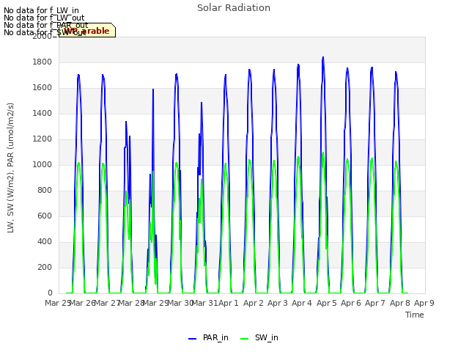Click the Mar 30 x-axis tick label
469x352 pixels.
[180, 303]
